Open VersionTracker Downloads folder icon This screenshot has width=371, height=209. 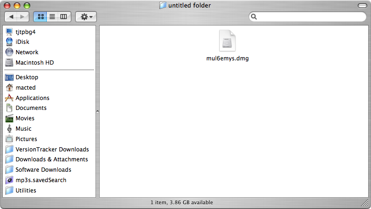pos(9,149)
